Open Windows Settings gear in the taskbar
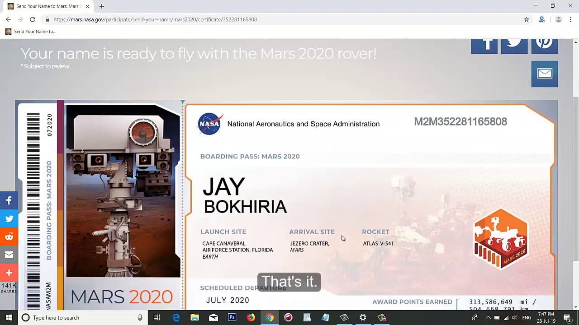579x325 pixels. 363,318
